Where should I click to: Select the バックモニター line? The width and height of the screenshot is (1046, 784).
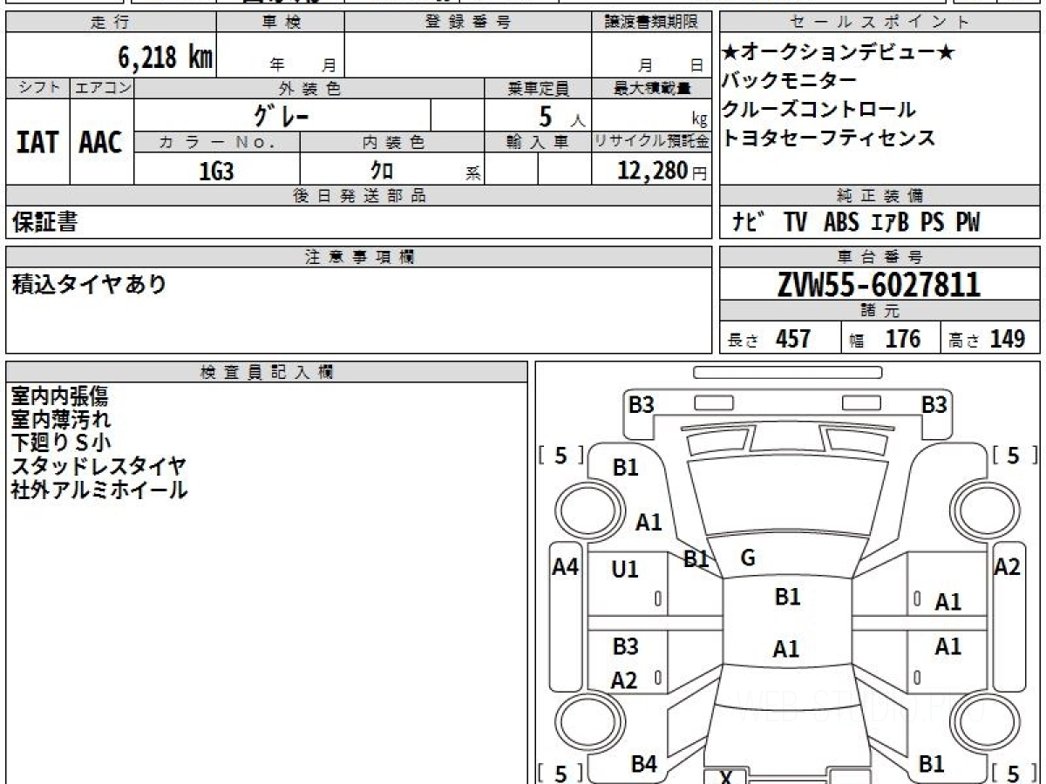[790, 81]
